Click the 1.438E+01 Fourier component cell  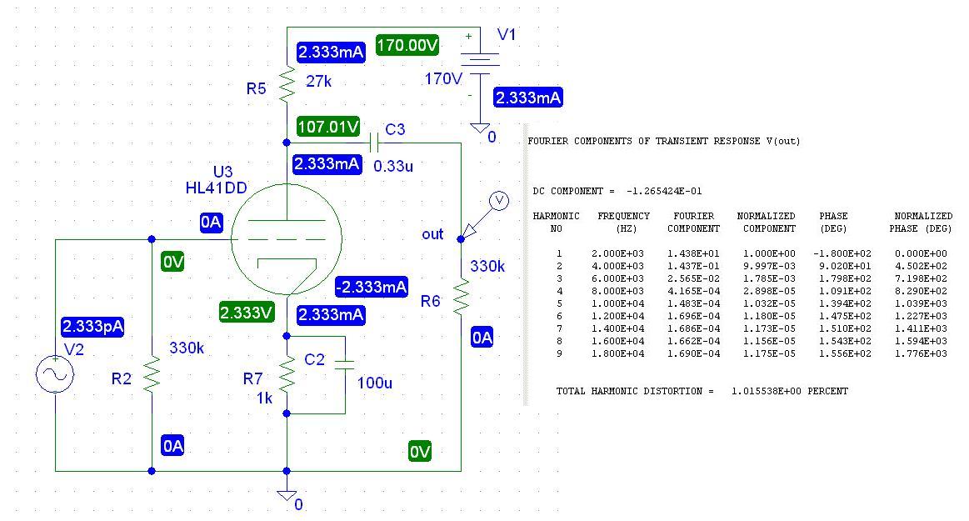[693, 253]
